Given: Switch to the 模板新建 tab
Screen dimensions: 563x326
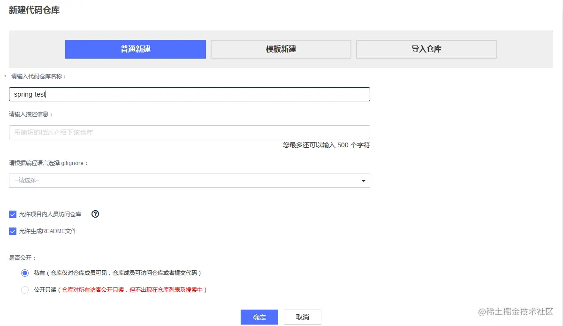Looking at the screenshot, I should click(280, 49).
